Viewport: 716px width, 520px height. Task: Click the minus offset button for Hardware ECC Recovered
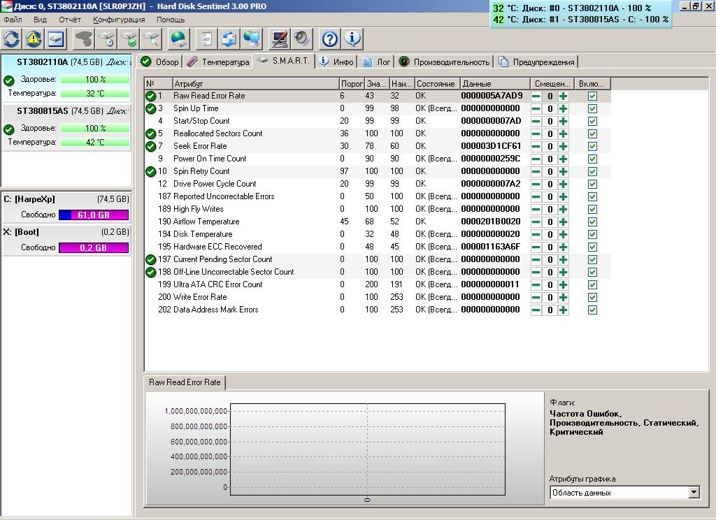[x=536, y=247]
